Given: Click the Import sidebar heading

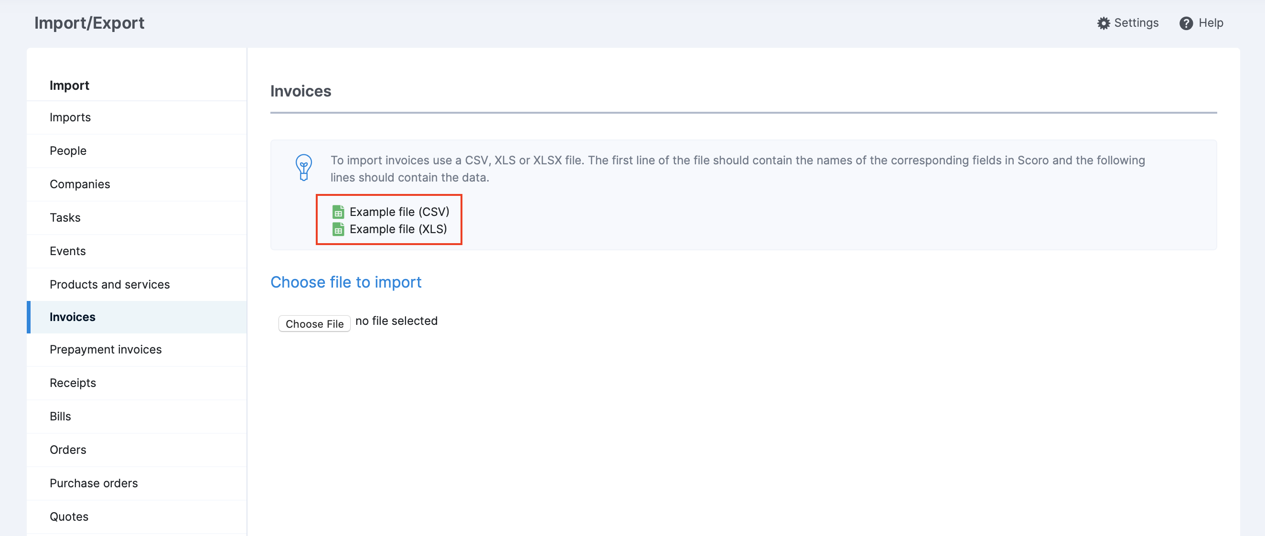Looking at the screenshot, I should coord(69,86).
